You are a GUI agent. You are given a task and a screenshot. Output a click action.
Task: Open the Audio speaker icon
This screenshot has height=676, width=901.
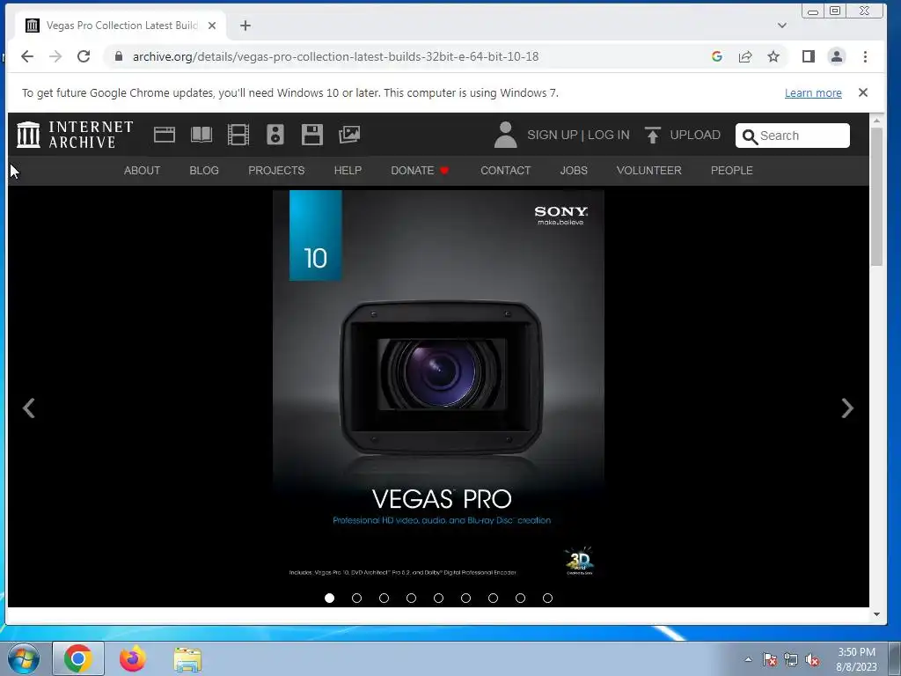275,135
